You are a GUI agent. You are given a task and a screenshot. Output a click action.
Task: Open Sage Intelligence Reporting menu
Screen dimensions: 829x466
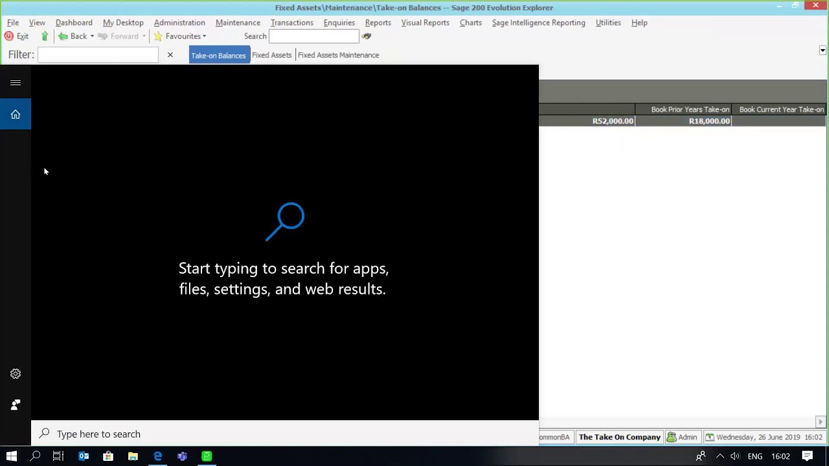(x=539, y=23)
